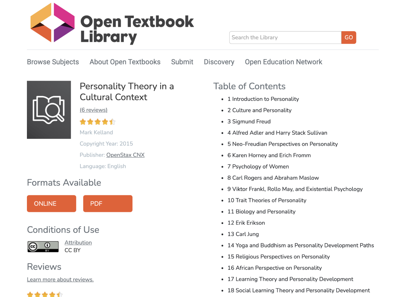Click the CC BY text
Screen dimensions: 396x297
tap(72, 250)
